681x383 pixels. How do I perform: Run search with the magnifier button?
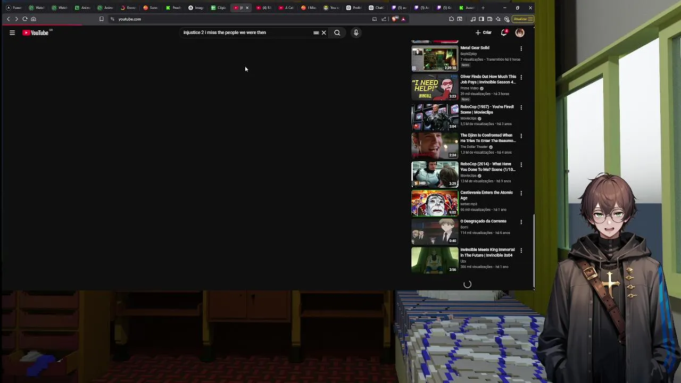(x=337, y=33)
